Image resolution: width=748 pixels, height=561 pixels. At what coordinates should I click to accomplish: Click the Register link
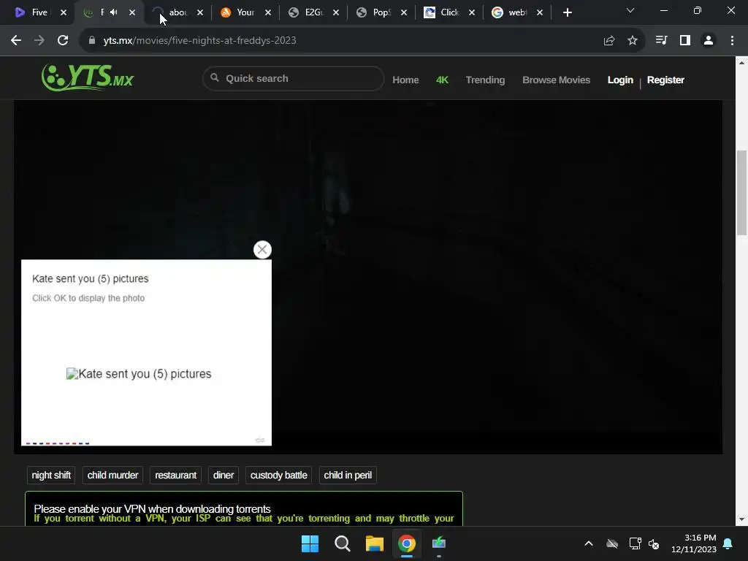click(665, 80)
